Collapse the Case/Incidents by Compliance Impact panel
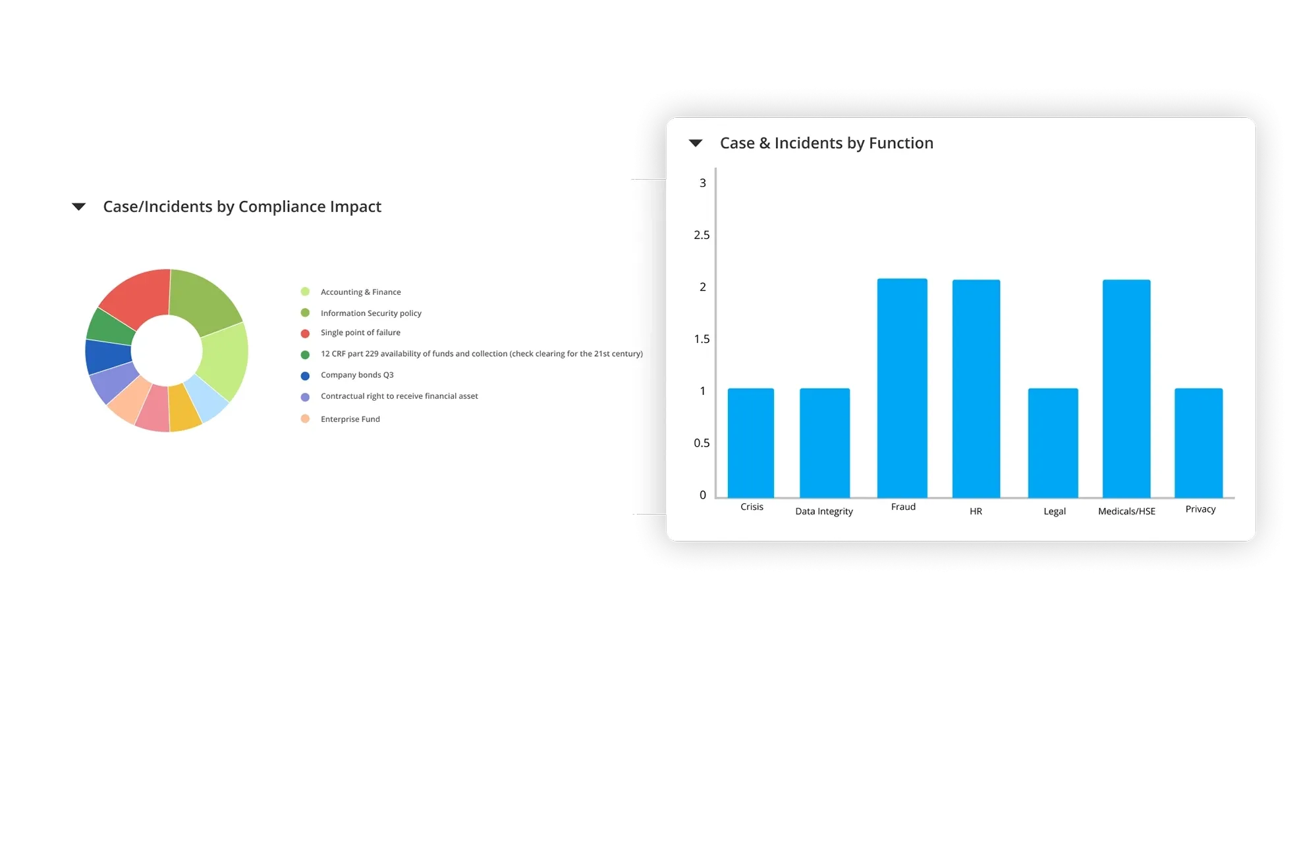Viewport: 1301px width, 864px height. [x=79, y=207]
